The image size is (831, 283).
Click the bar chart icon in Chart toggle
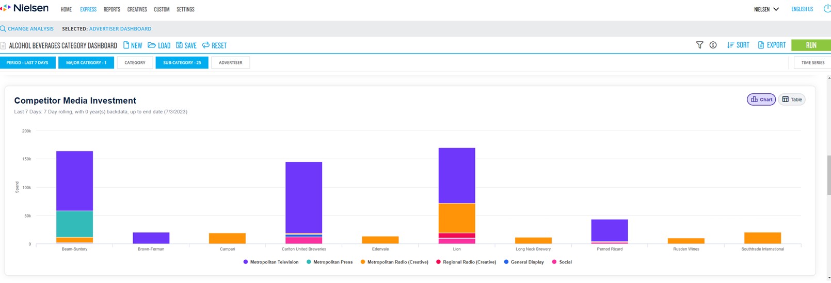pos(754,99)
